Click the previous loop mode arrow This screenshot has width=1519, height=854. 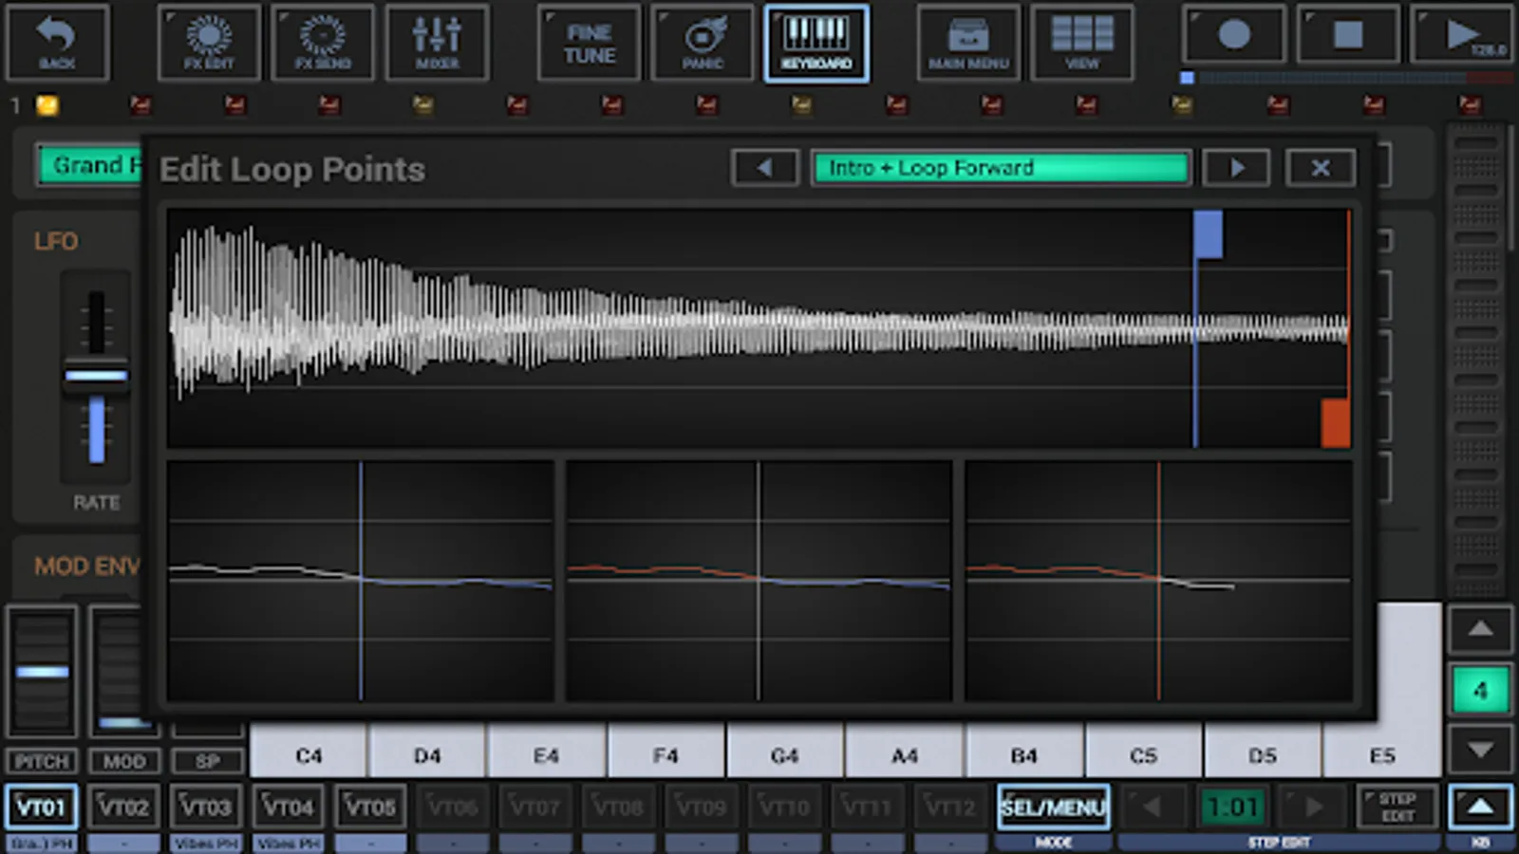[x=765, y=168]
